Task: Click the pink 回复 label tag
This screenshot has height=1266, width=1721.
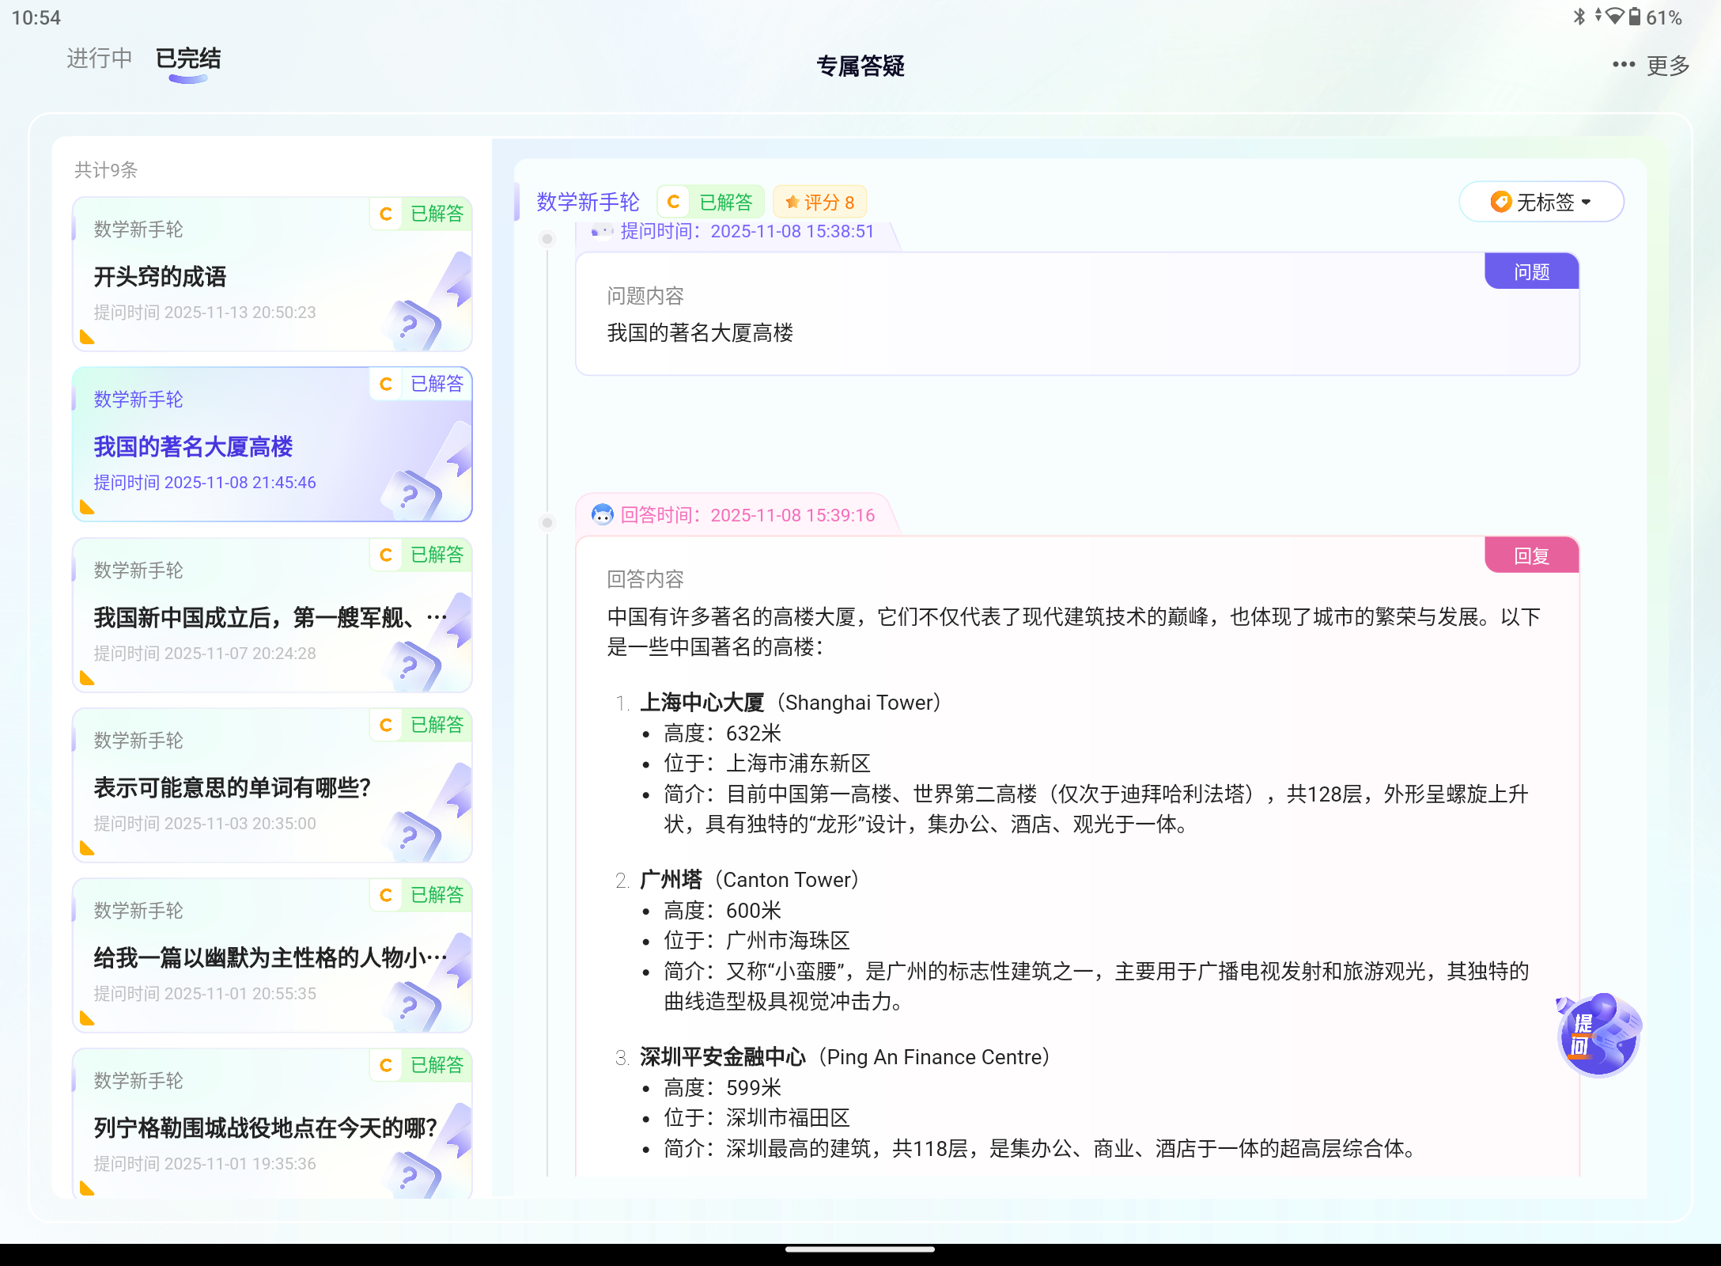Action: click(1530, 555)
